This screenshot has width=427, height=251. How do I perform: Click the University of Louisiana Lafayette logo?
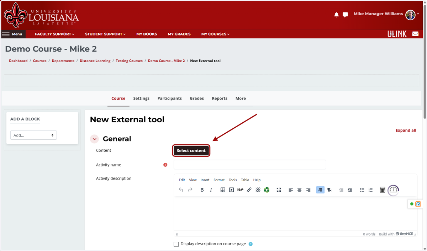(x=41, y=15)
